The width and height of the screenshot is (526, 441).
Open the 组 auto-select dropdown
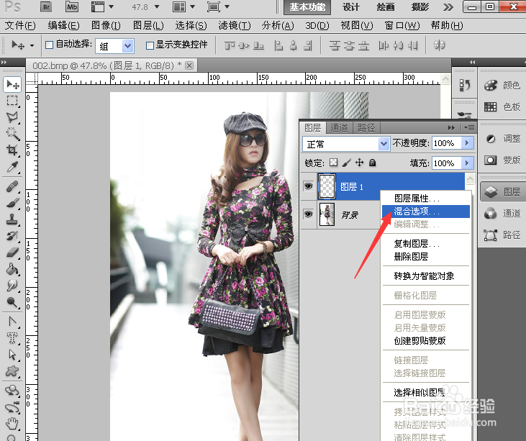coord(127,46)
